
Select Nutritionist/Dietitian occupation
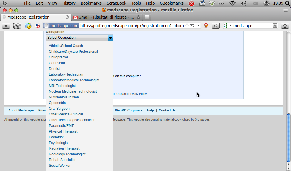pyautogui.click(x=64, y=97)
